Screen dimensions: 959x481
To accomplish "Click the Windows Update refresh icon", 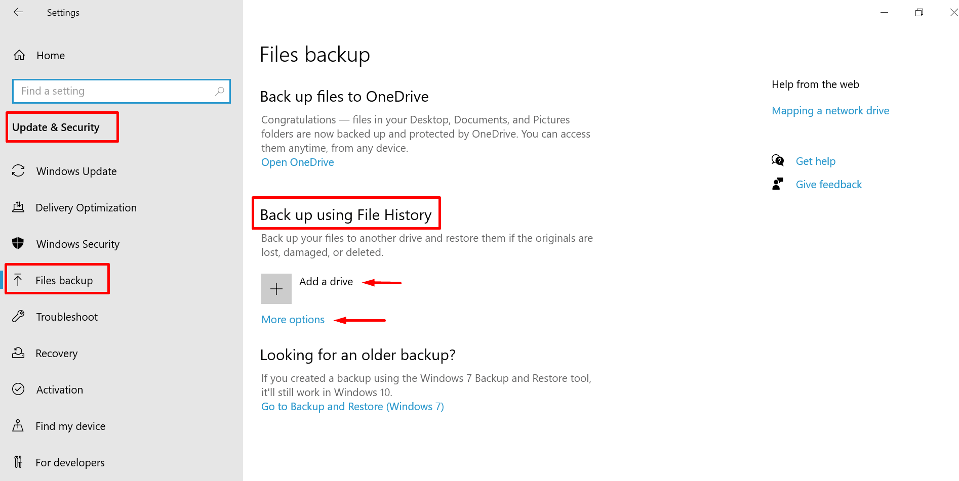I will [x=18, y=171].
